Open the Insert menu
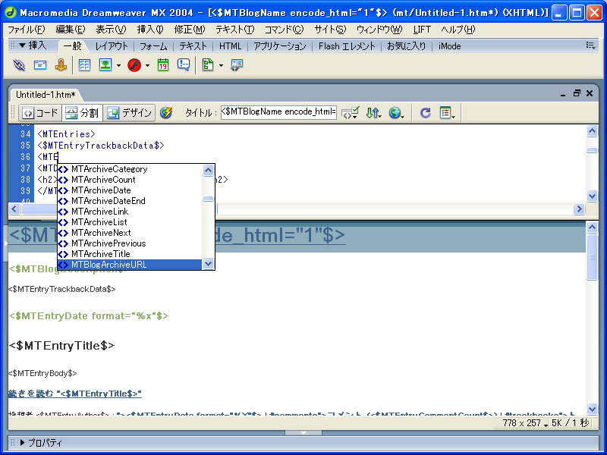Screen dimensions: 607x455 pyautogui.click(x=150, y=30)
